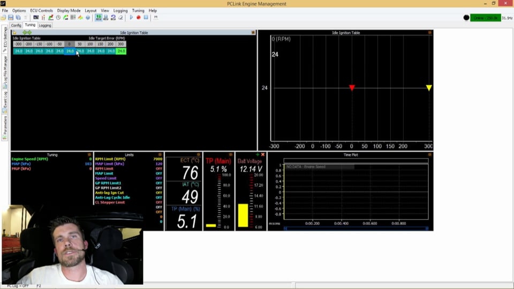Click the orange icon on Time Plot panel

pos(430,155)
